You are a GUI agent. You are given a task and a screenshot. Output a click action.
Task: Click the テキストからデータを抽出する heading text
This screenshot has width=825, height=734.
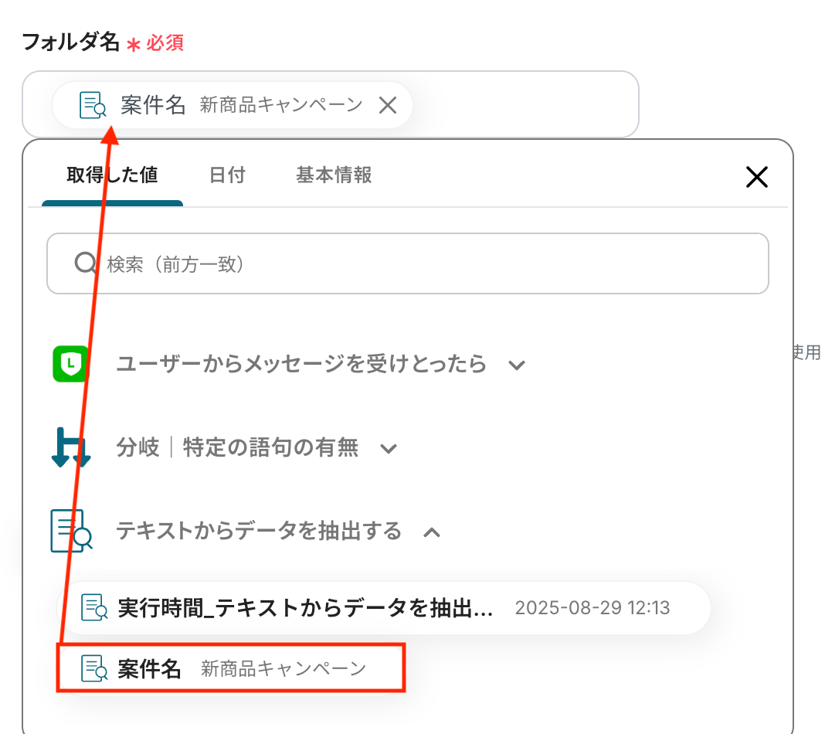tap(259, 531)
